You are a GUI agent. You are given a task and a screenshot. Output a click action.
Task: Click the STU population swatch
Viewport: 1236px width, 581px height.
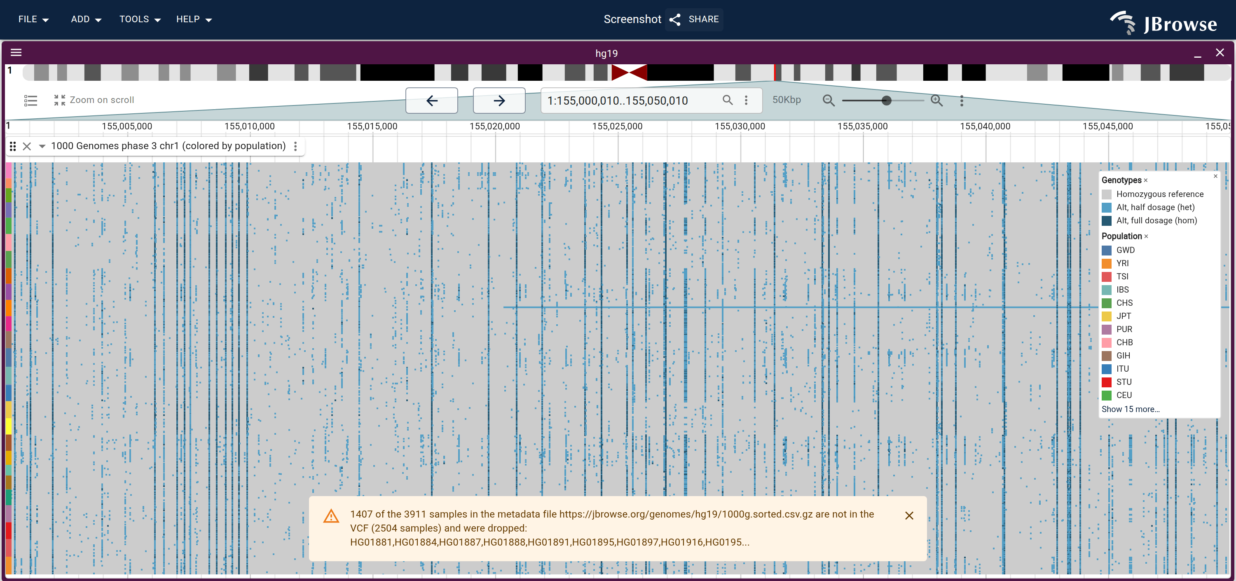(x=1107, y=382)
